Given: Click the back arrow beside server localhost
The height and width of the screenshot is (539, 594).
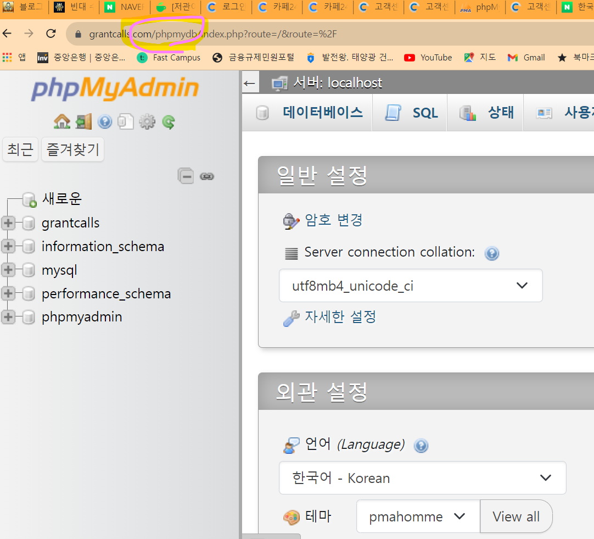Looking at the screenshot, I should pos(250,83).
